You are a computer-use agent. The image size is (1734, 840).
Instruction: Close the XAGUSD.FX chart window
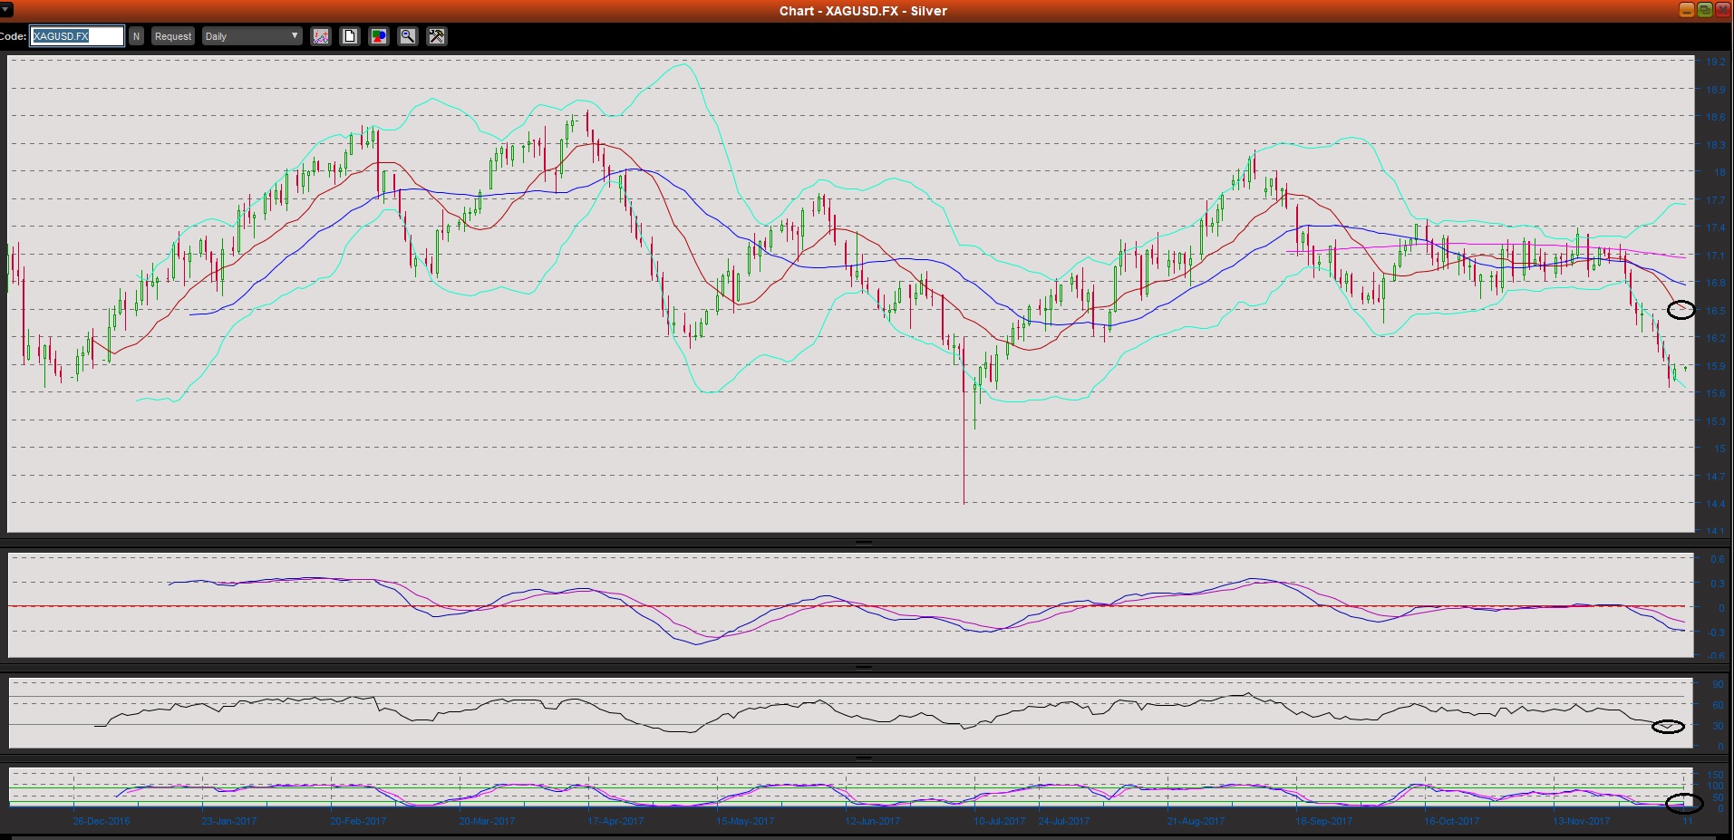(1722, 10)
